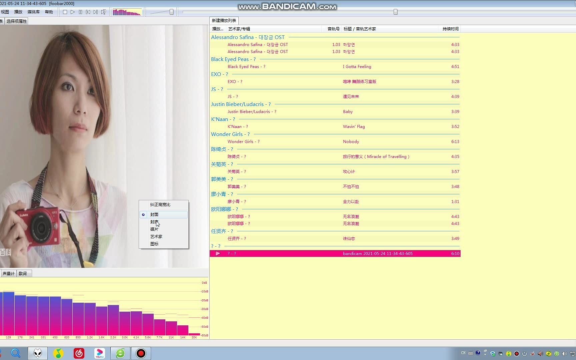Select the I Gotta Feeling track
The width and height of the screenshot is (576, 360).
[x=335, y=67]
